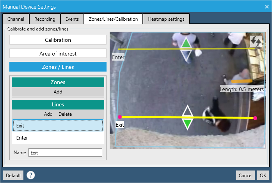The width and height of the screenshot is (272, 183).
Task: Cancel the device settings changes
Action: pyautogui.click(x=245, y=175)
